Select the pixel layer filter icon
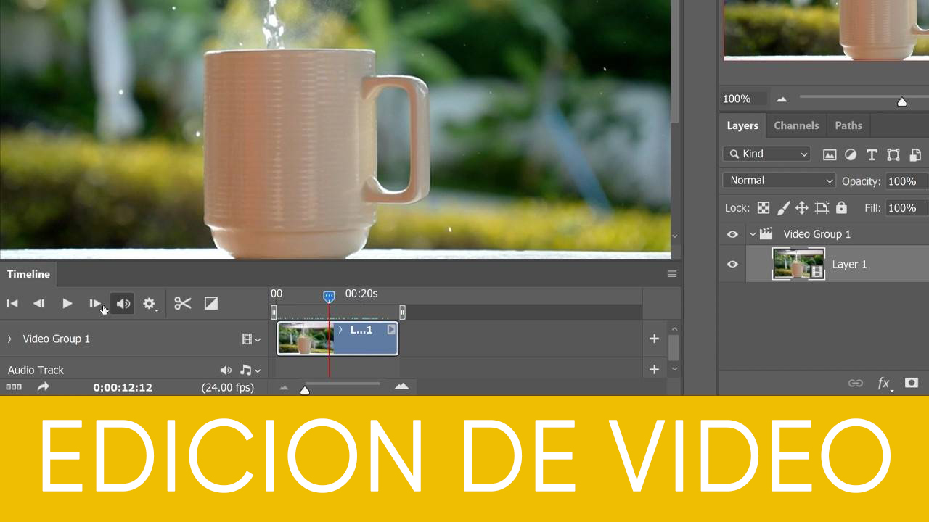 click(830, 154)
